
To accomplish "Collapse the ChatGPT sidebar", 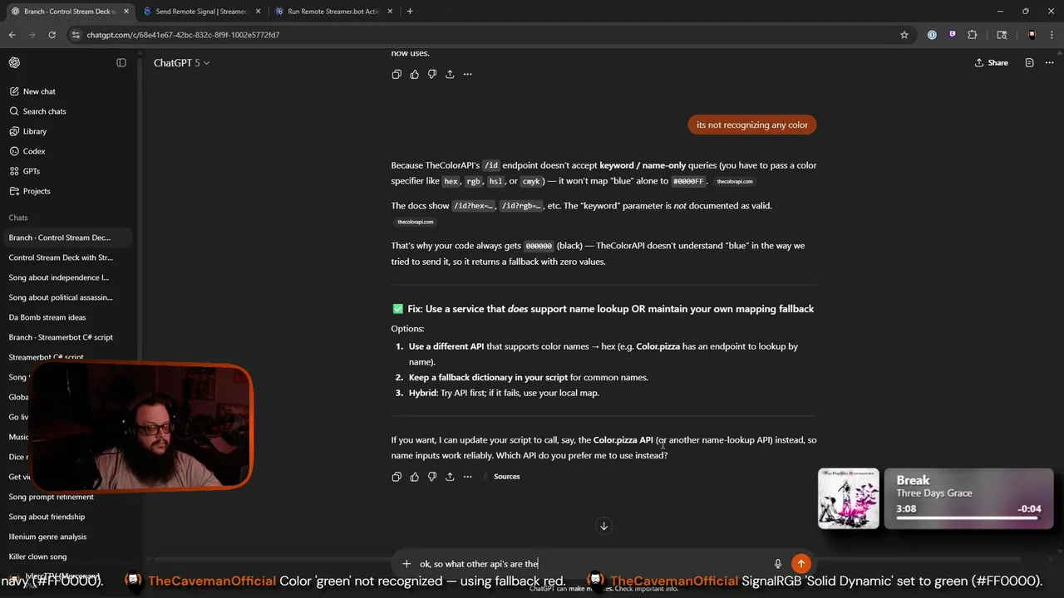I will [x=121, y=62].
